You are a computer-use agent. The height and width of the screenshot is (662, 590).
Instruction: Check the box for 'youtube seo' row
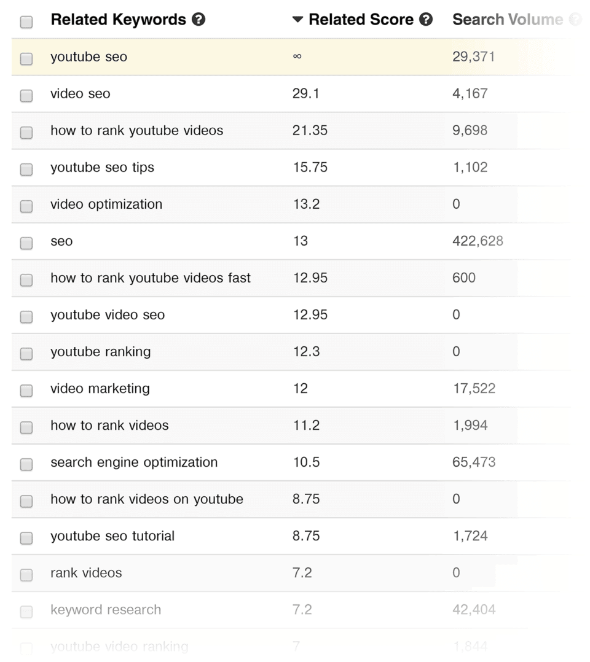tap(26, 58)
